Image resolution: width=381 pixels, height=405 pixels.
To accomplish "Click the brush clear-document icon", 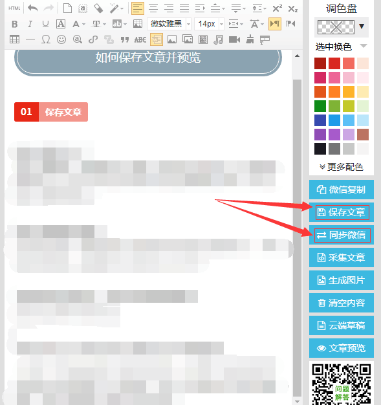I will point(250,39).
